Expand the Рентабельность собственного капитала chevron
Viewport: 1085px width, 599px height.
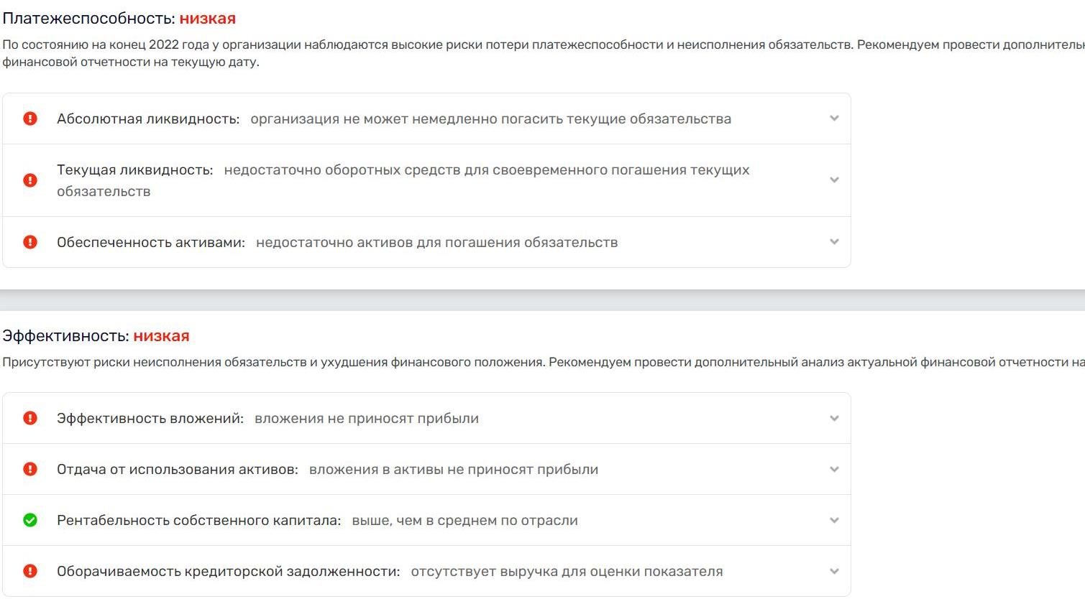[x=834, y=520]
